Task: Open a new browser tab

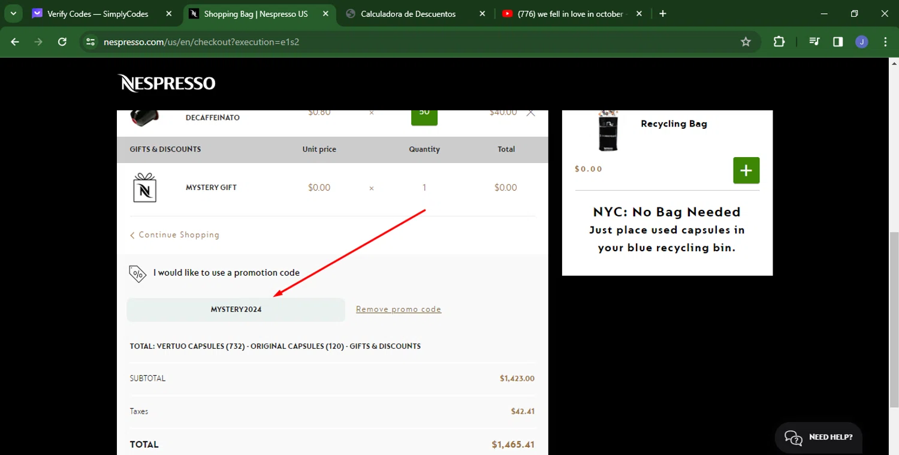Action: point(662,14)
